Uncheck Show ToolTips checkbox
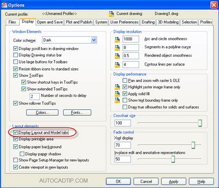Screen dimensions: 219x188 pyautogui.click(x=15, y=76)
